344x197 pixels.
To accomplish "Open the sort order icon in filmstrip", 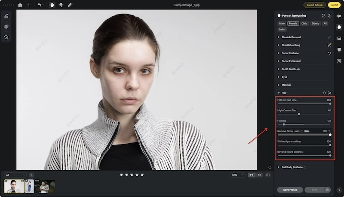I will click(31, 175).
